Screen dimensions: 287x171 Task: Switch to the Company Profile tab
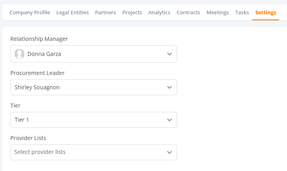point(30,12)
